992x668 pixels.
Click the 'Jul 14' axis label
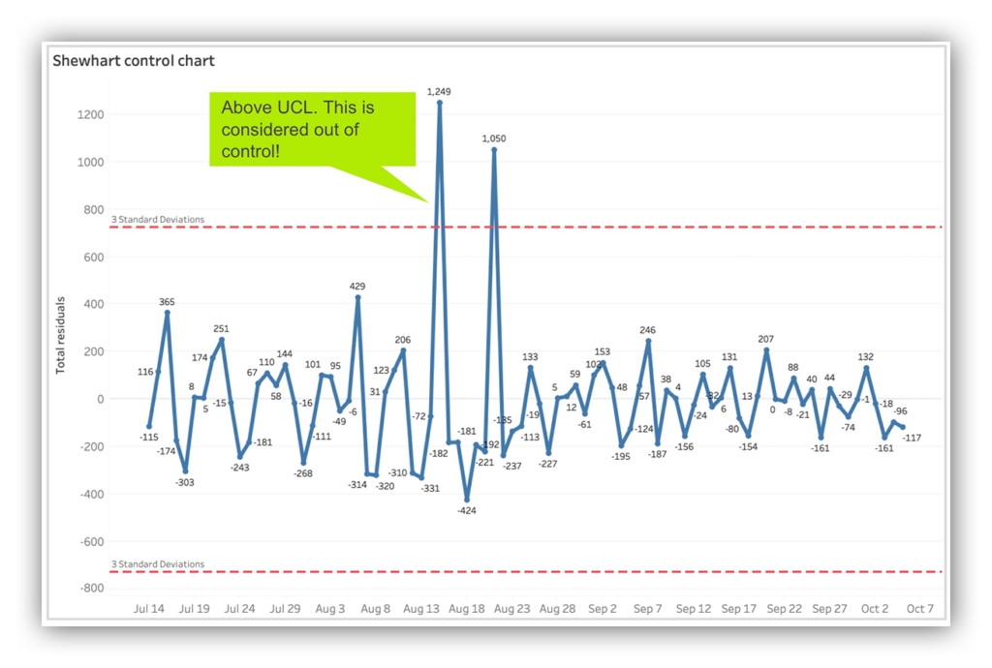click(148, 608)
